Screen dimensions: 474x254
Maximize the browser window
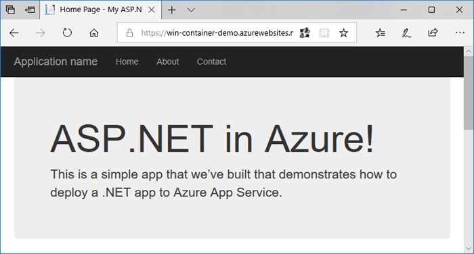431,10
